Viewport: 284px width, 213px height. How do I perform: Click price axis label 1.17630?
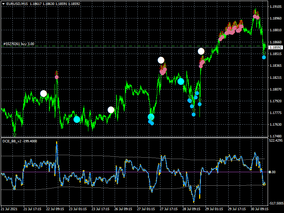tap(276, 125)
